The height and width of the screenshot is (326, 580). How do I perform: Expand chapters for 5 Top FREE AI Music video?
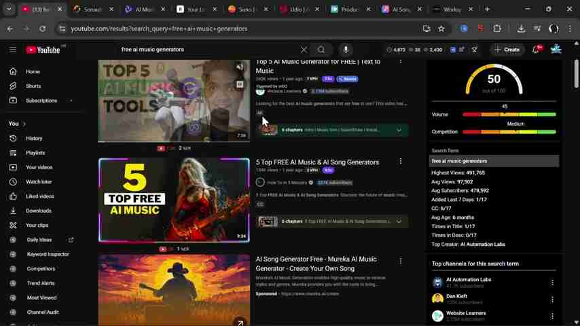(x=399, y=221)
